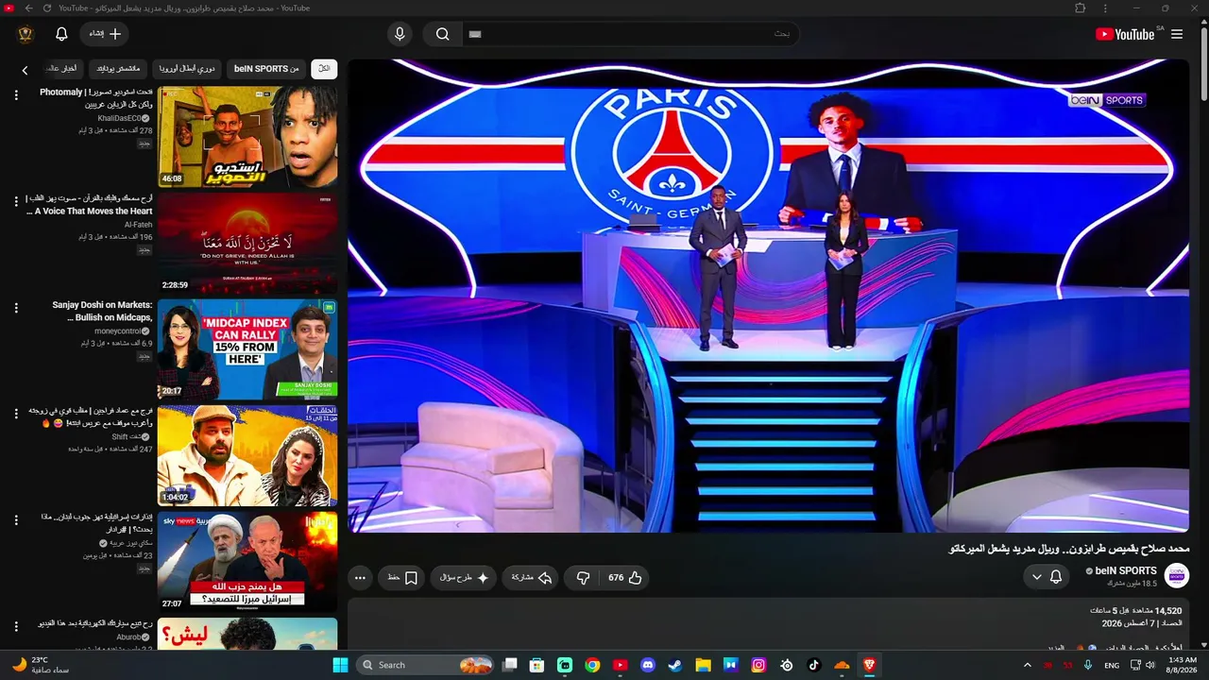Open the KhalilDasEC0 channel name
The height and width of the screenshot is (680, 1209).
(119, 118)
